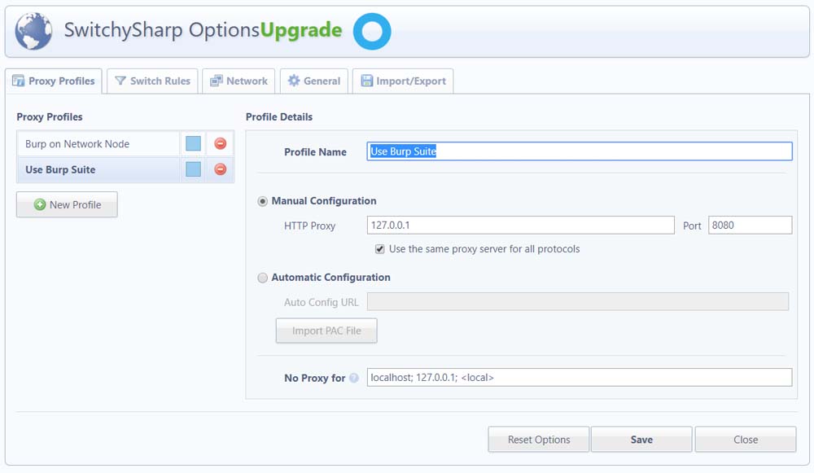This screenshot has height=473, width=814.
Task: Save the proxy settings
Action: [641, 440]
